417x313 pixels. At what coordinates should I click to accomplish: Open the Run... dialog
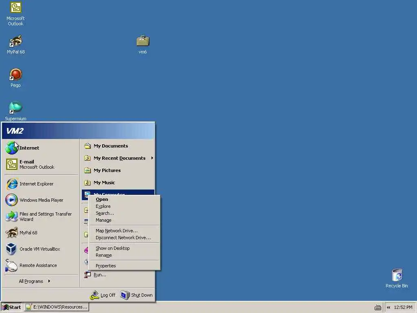point(118,275)
